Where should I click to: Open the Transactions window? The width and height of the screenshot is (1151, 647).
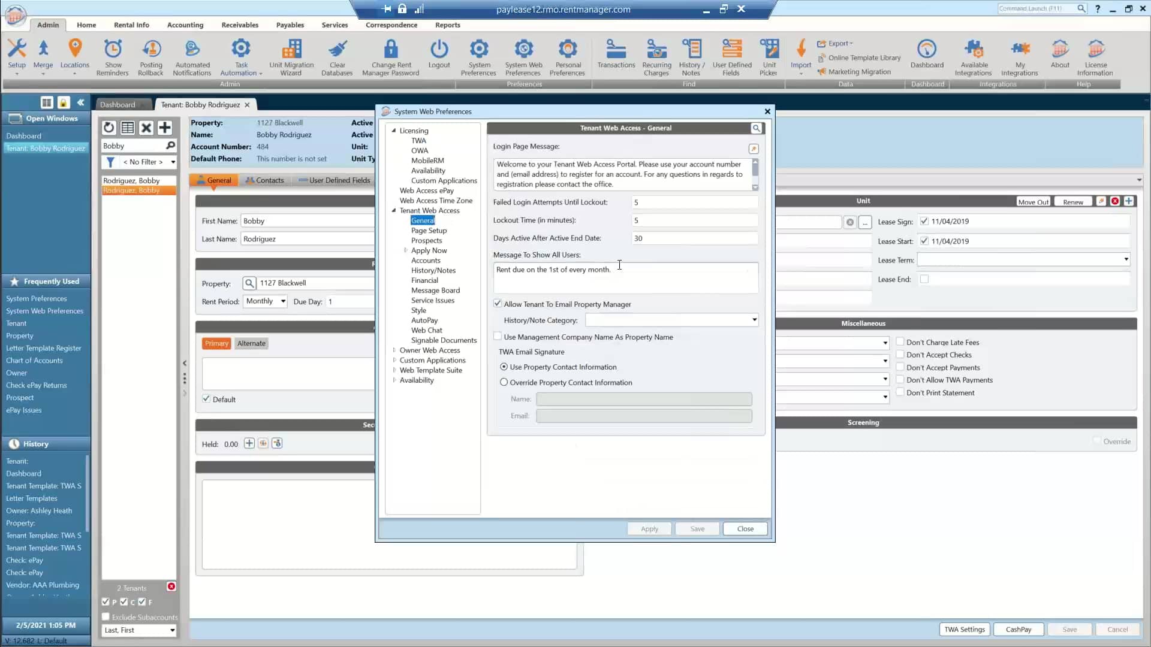tap(616, 56)
